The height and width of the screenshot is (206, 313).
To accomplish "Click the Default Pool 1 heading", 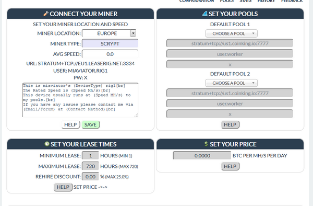I will [230, 24].
